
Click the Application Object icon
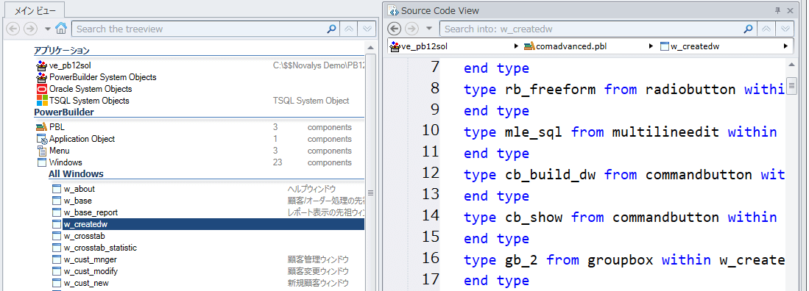click(x=42, y=139)
